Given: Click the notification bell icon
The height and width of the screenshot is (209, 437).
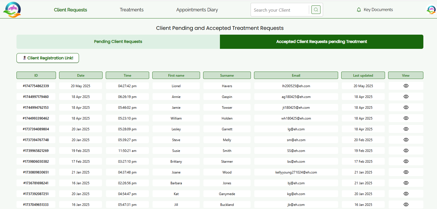Looking at the screenshot, I should (359, 10).
